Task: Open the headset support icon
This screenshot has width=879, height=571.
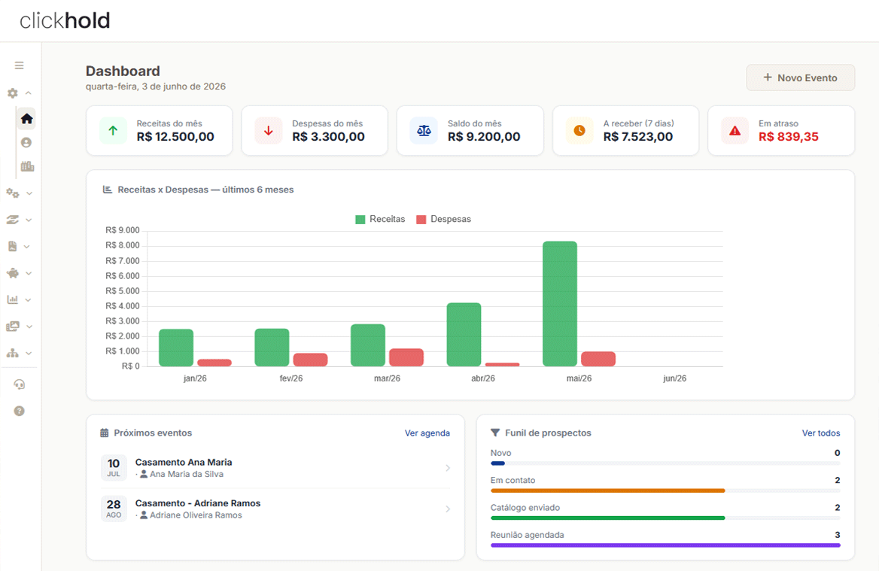Action: click(x=19, y=384)
